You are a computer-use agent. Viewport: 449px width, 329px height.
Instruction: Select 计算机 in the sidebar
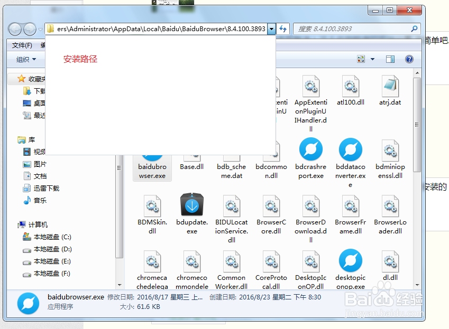pos(33,224)
